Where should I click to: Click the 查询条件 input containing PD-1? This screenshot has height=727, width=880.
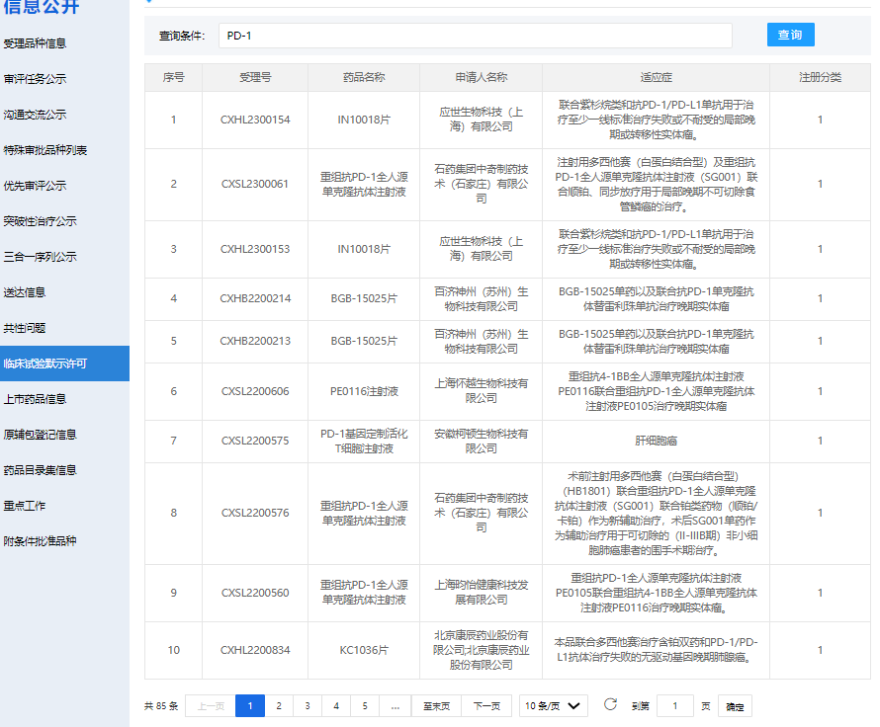click(475, 36)
